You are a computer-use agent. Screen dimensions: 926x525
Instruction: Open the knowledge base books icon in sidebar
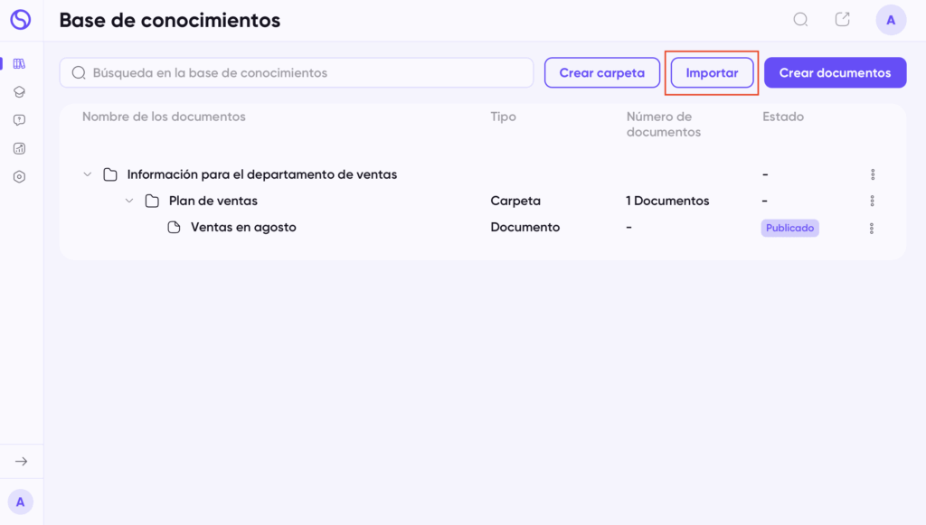[20, 64]
